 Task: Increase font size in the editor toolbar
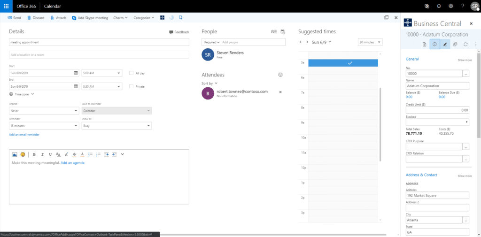coord(66,154)
